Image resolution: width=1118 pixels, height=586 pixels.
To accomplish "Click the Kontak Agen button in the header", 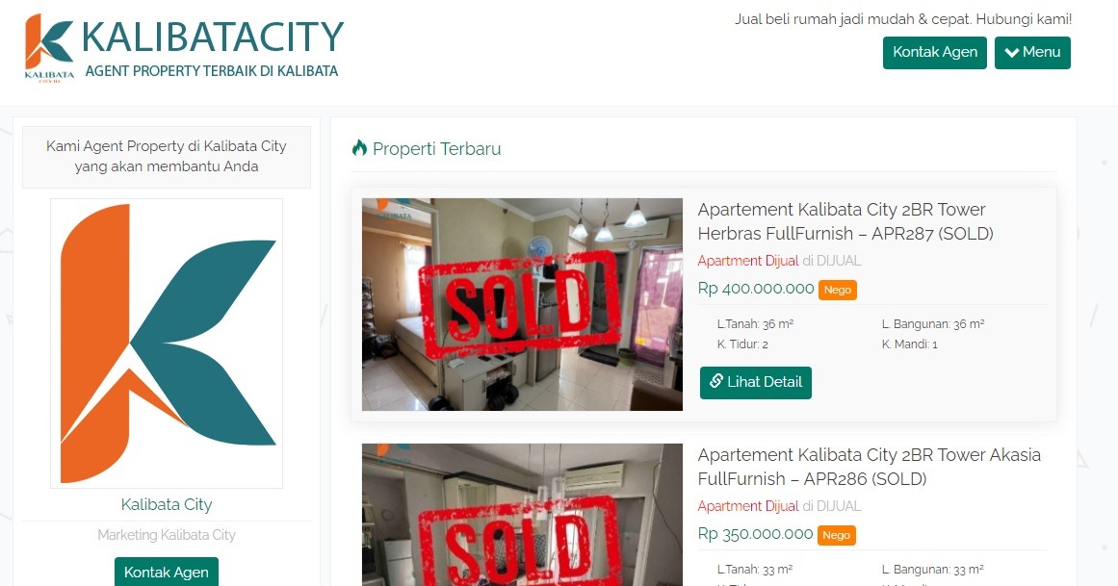I will point(935,53).
